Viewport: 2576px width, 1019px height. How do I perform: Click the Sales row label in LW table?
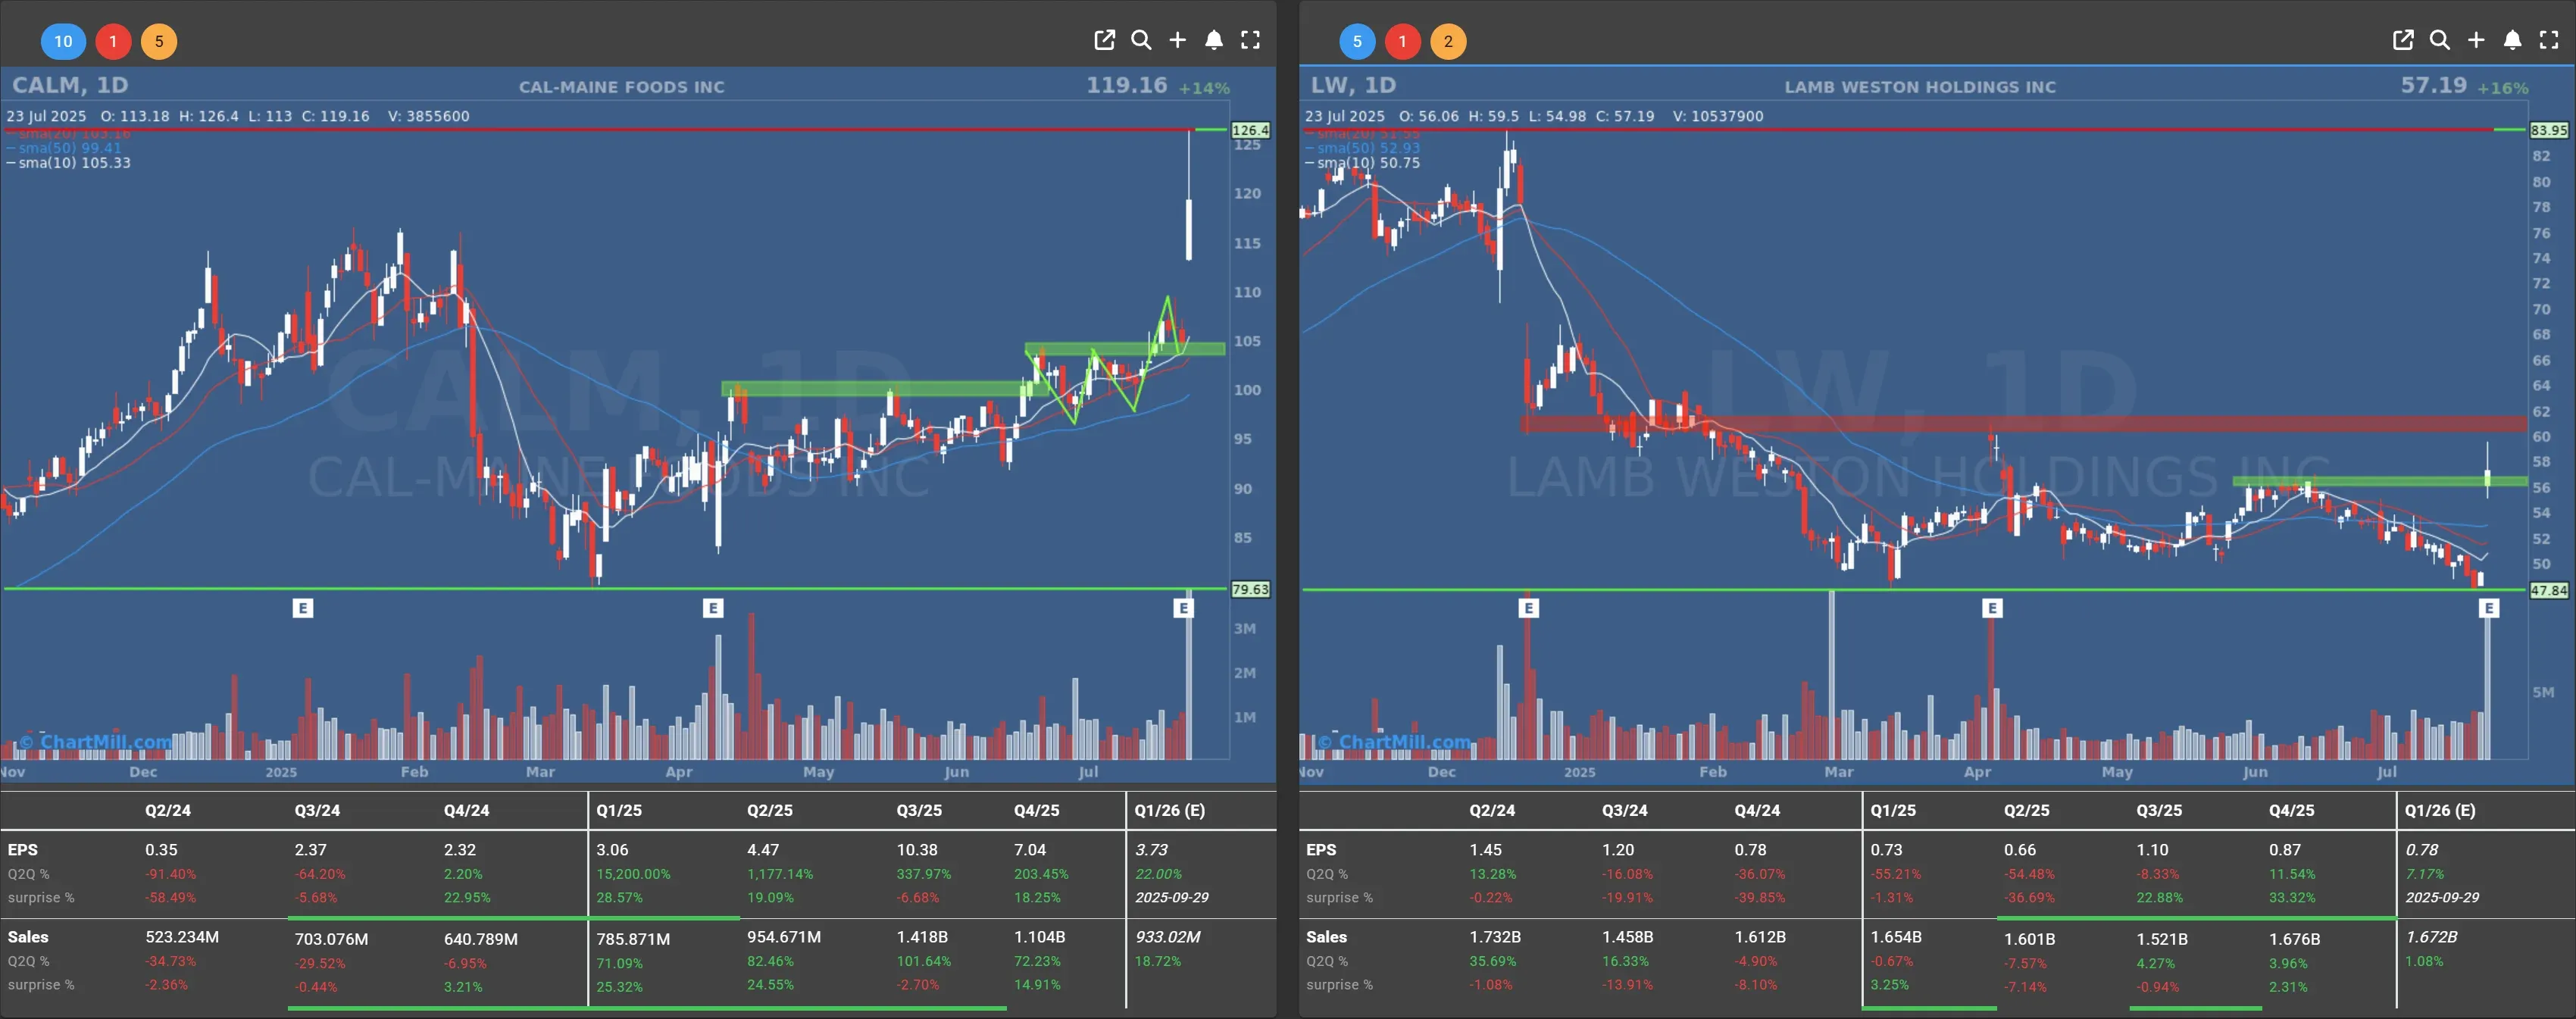pos(1326,937)
